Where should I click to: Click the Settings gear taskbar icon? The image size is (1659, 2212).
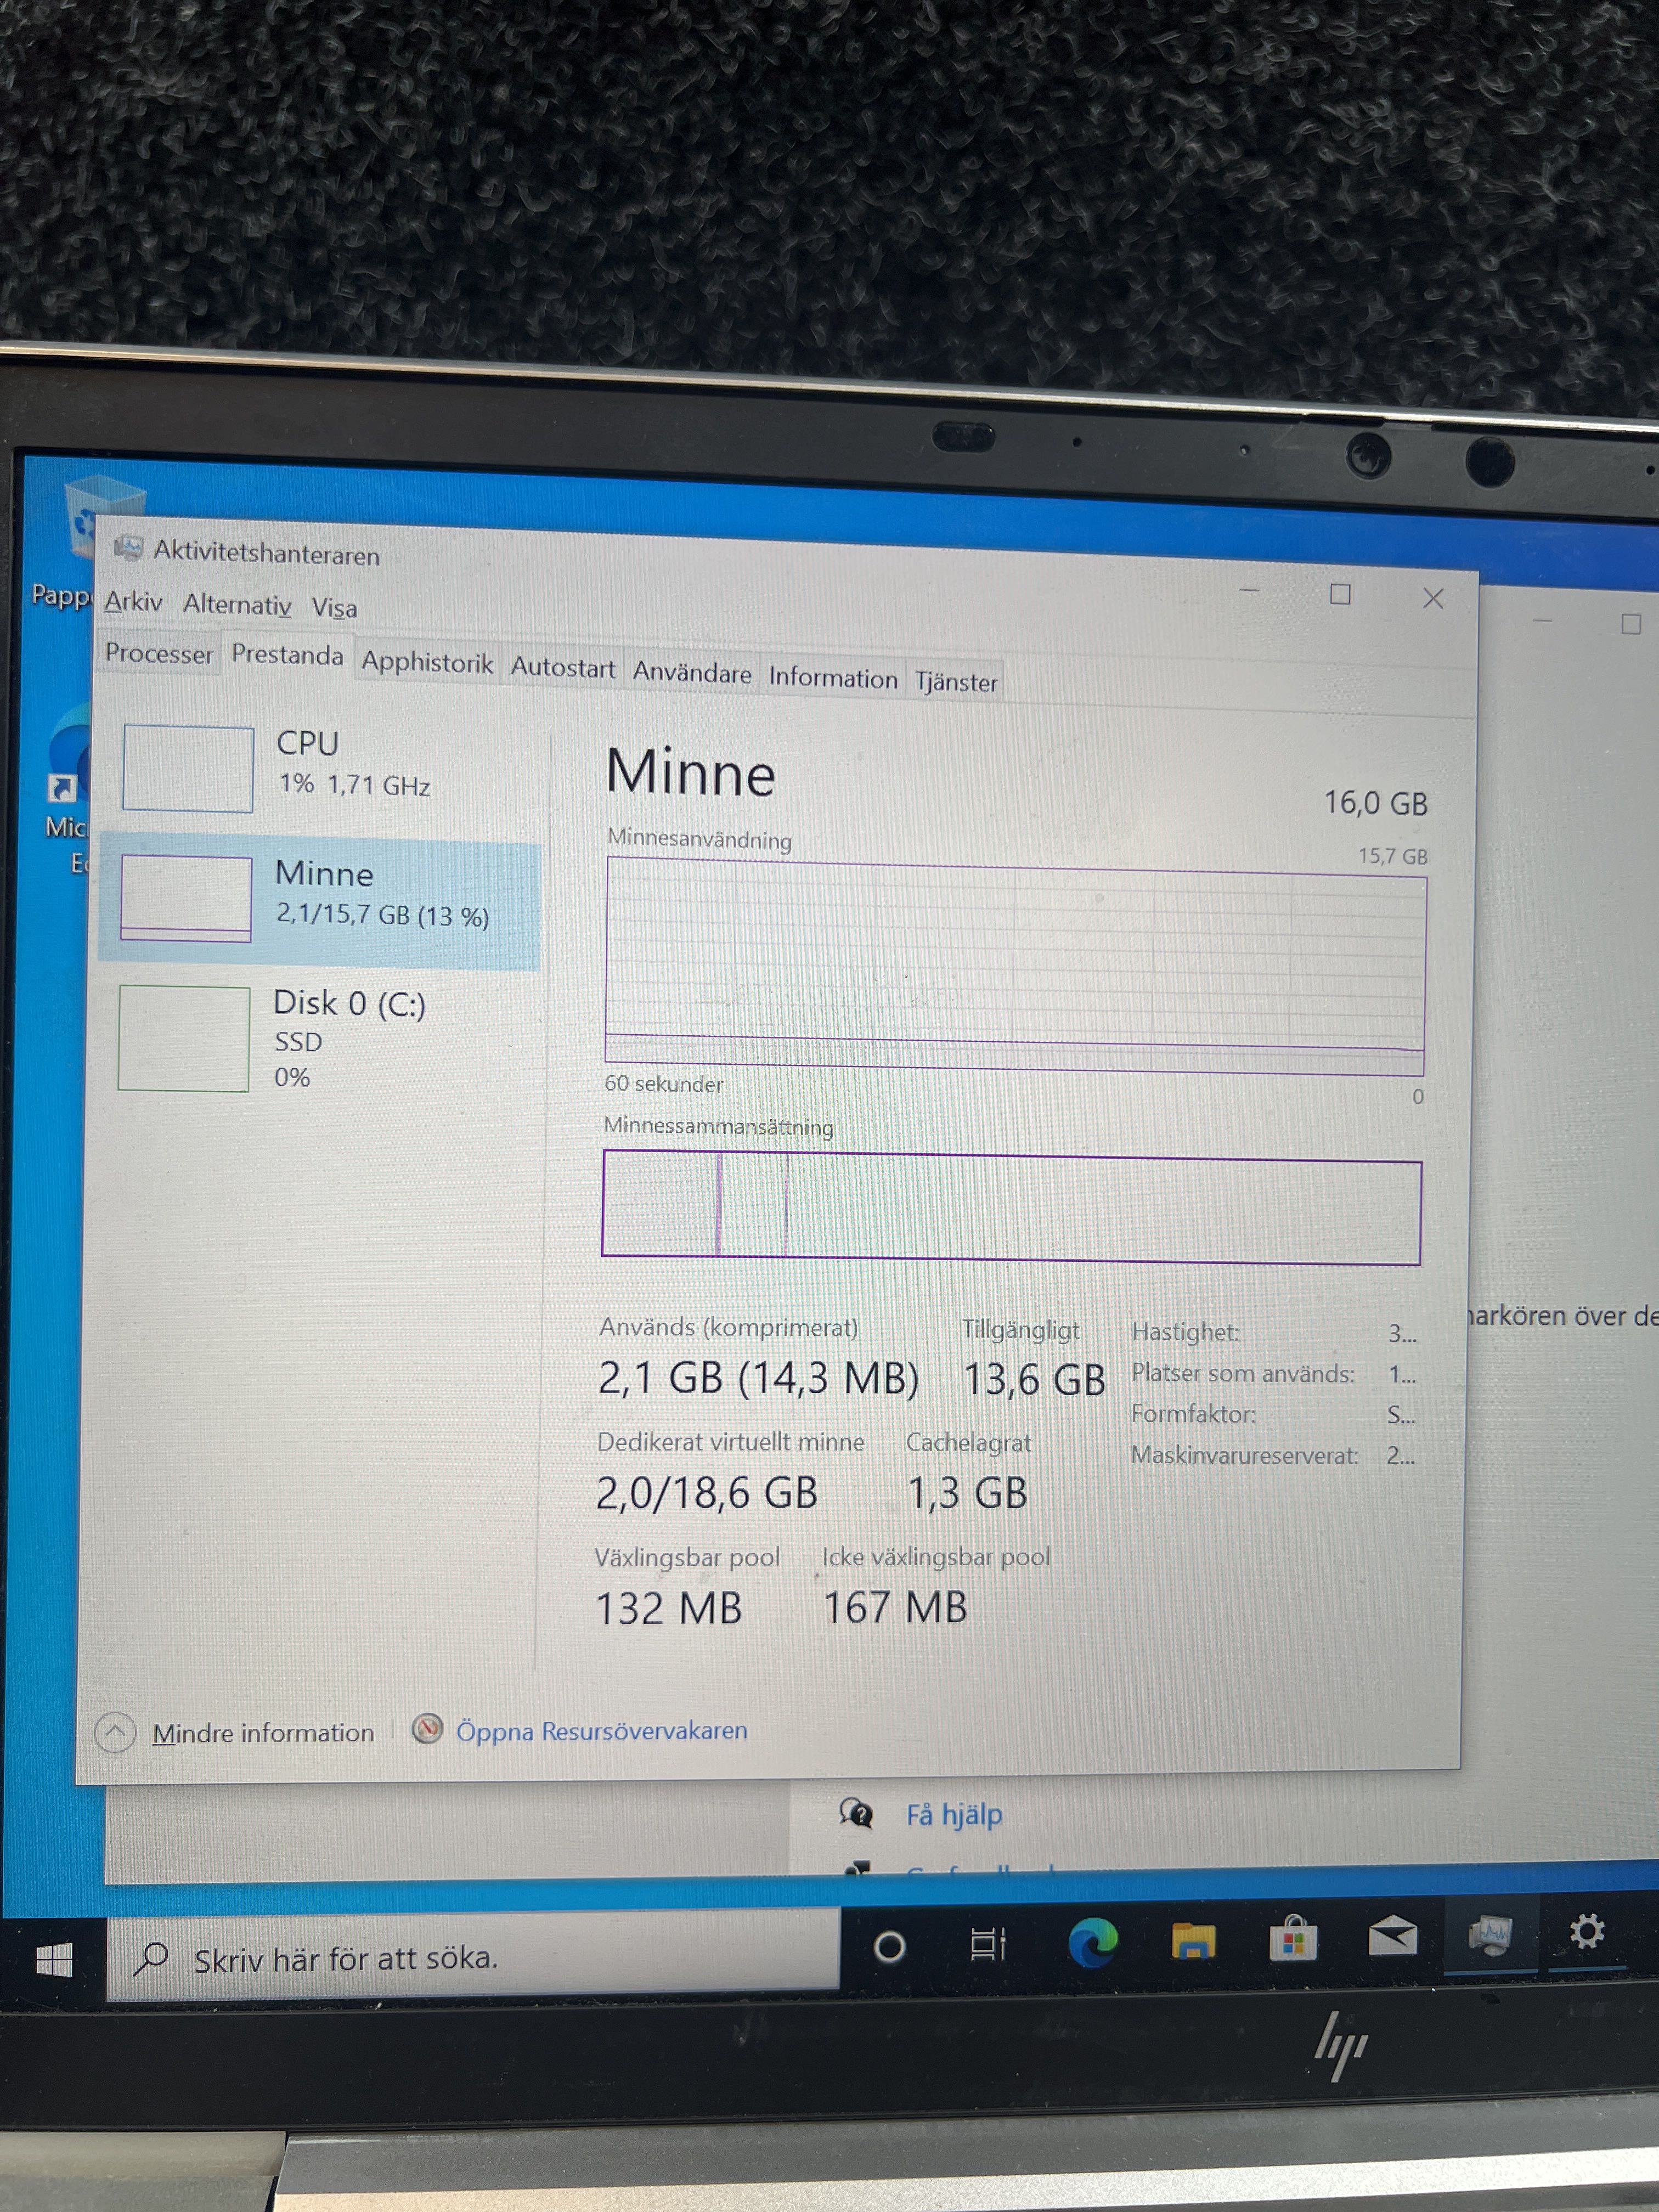(1586, 1931)
